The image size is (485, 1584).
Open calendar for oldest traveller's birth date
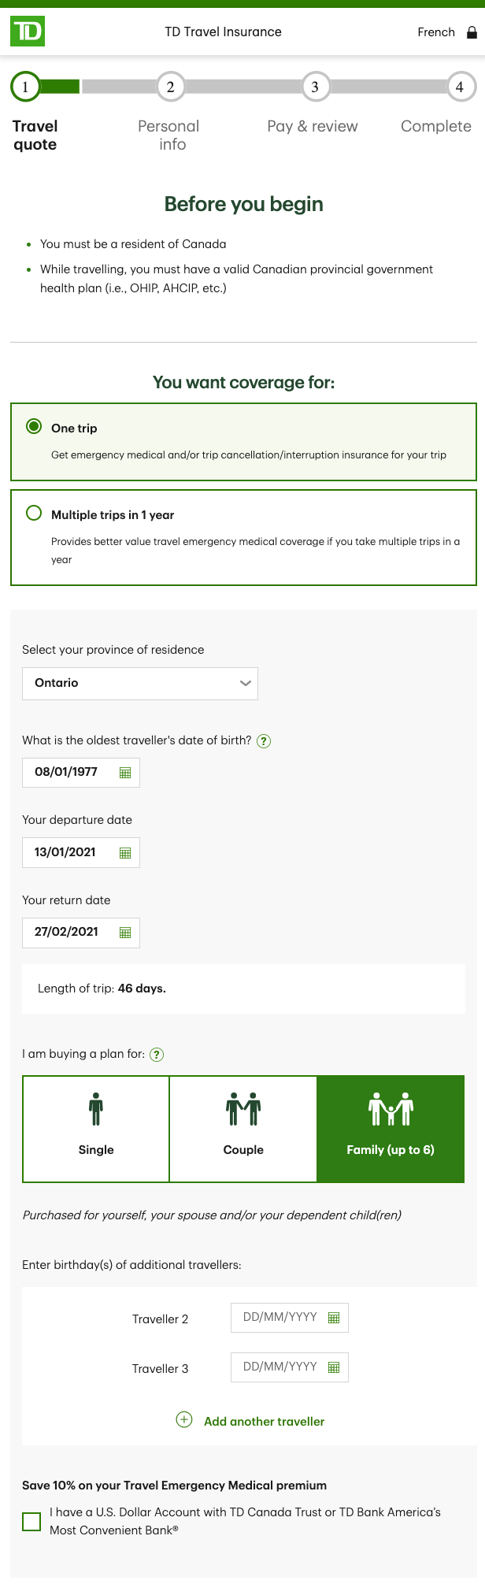[x=125, y=773]
